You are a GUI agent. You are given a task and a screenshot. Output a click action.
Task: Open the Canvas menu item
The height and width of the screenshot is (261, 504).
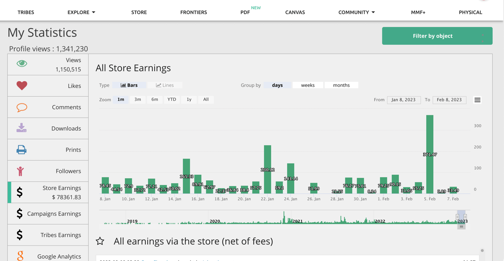click(295, 12)
